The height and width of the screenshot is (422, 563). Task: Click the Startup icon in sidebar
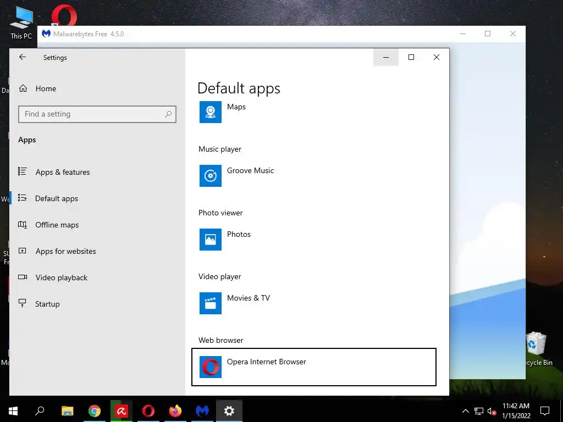[22, 303]
